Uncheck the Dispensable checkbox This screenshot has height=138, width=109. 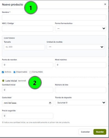(14, 72)
